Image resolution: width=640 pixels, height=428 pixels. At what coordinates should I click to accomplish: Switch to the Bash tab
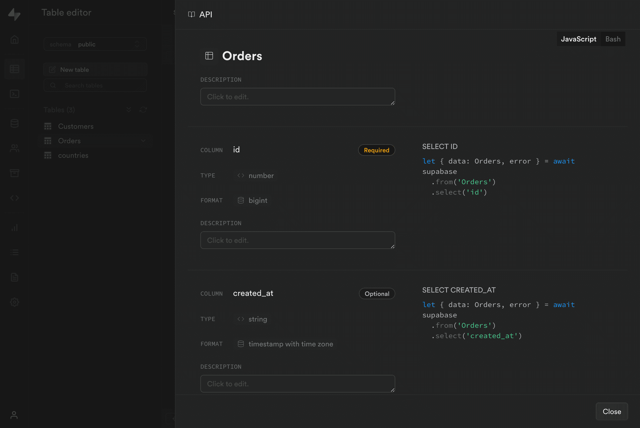pos(613,39)
